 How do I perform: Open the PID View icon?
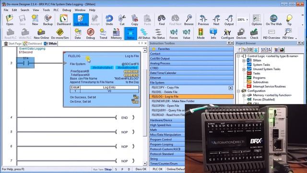[288, 34]
